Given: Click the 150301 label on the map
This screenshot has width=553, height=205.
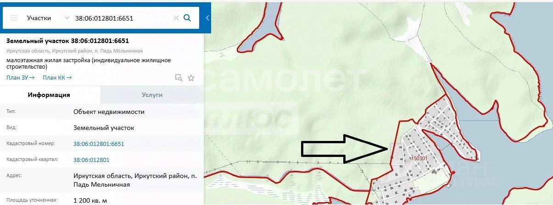Looking at the screenshot, I should [419, 159].
